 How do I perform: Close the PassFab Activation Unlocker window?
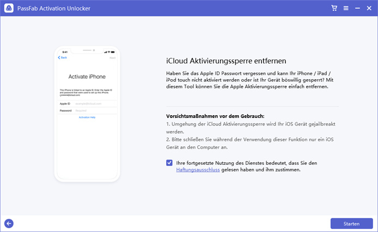coord(369,8)
